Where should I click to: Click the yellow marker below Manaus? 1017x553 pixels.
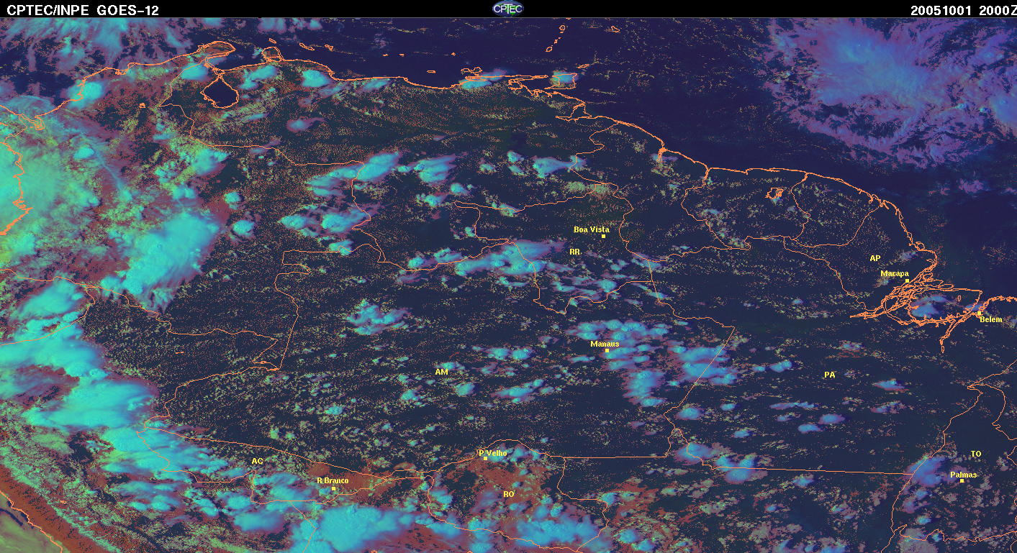click(607, 350)
